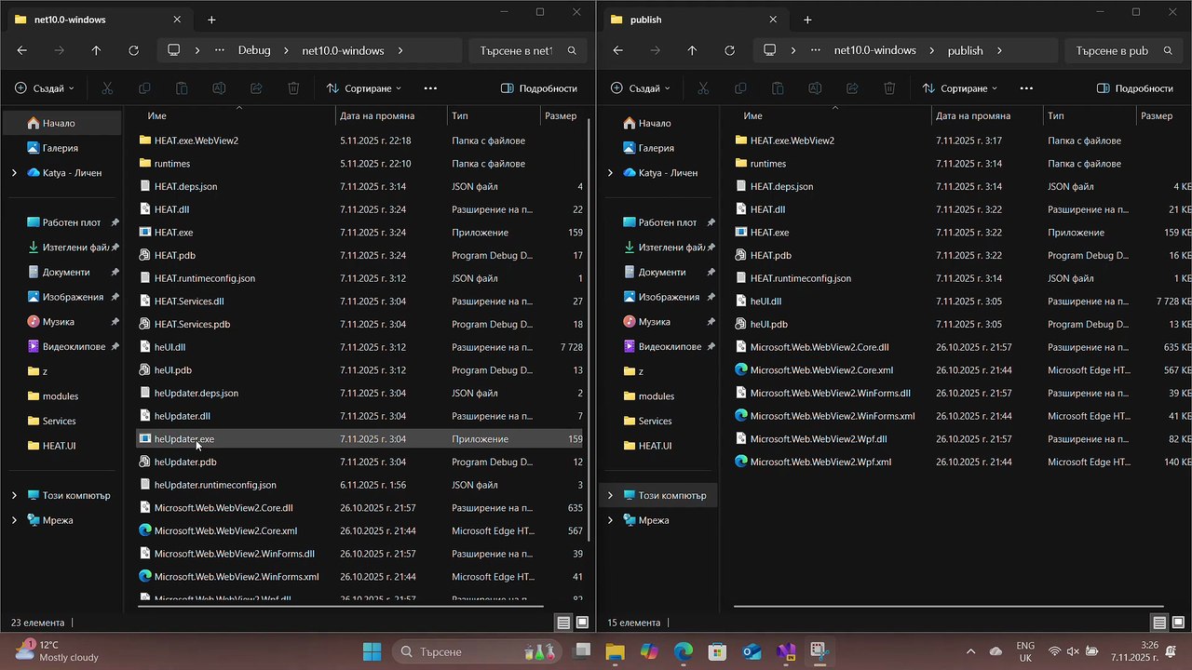This screenshot has height=670, width=1192.
Task: Expand Мрежа in publish window sidebar
Action: tap(610, 520)
